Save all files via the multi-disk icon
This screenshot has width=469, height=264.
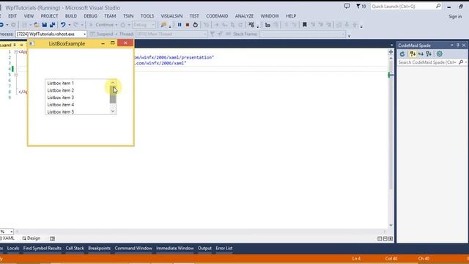52,25
